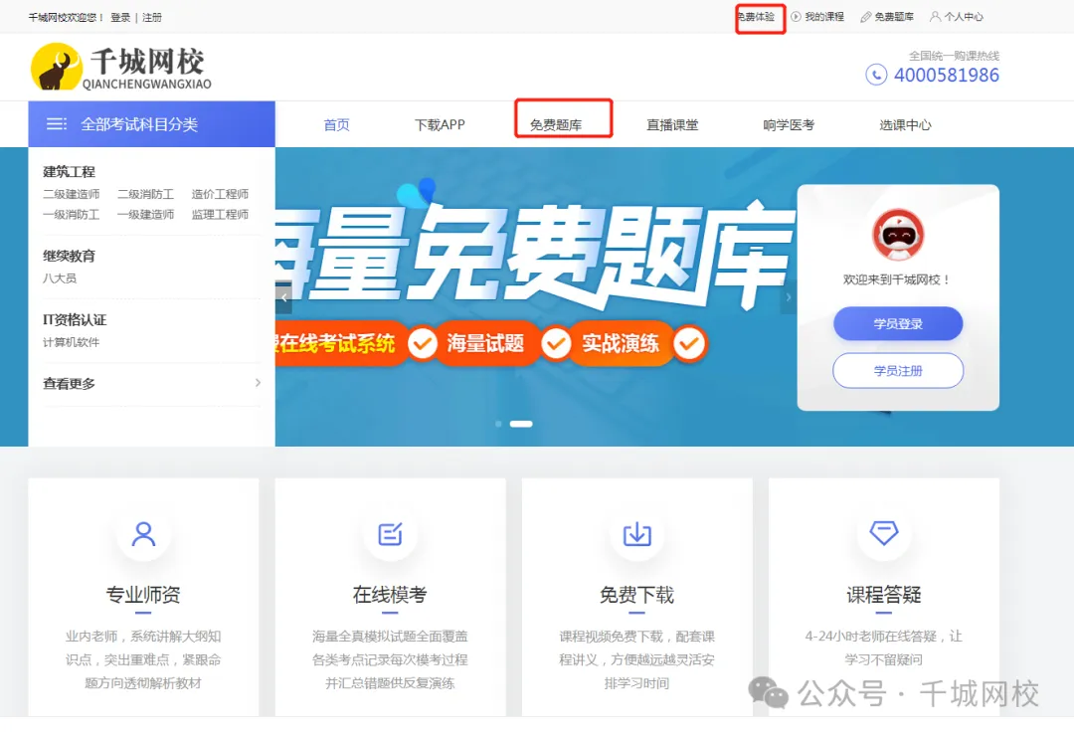Click the 课程答疑 diamond icon

pos(884,532)
